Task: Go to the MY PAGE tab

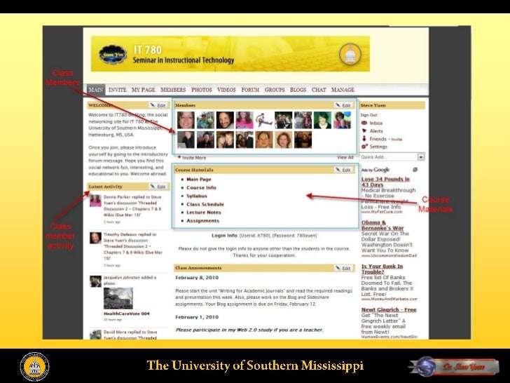Action: pyautogui.click(x=143, y=90)
